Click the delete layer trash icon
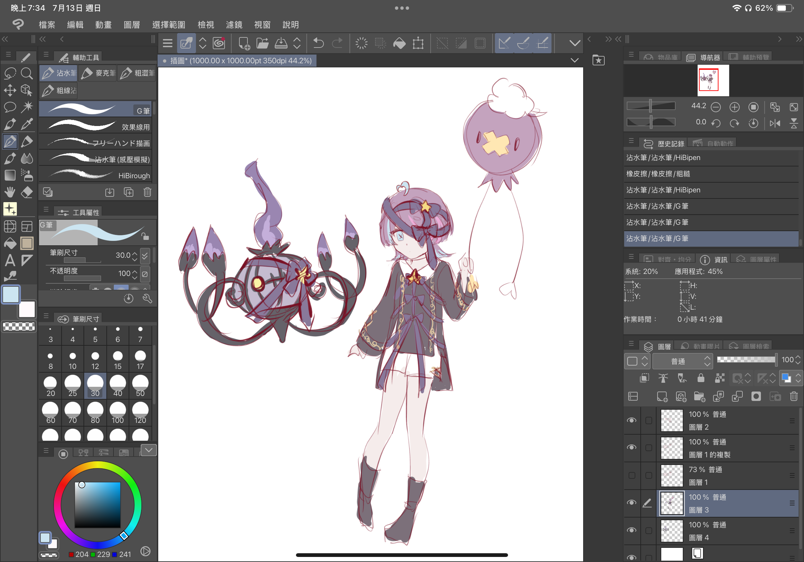 tap(794, 396)
